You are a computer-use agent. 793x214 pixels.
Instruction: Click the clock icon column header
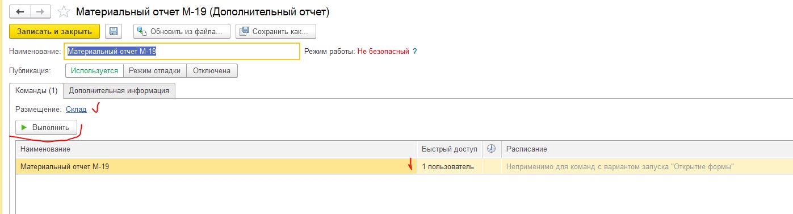492,149
